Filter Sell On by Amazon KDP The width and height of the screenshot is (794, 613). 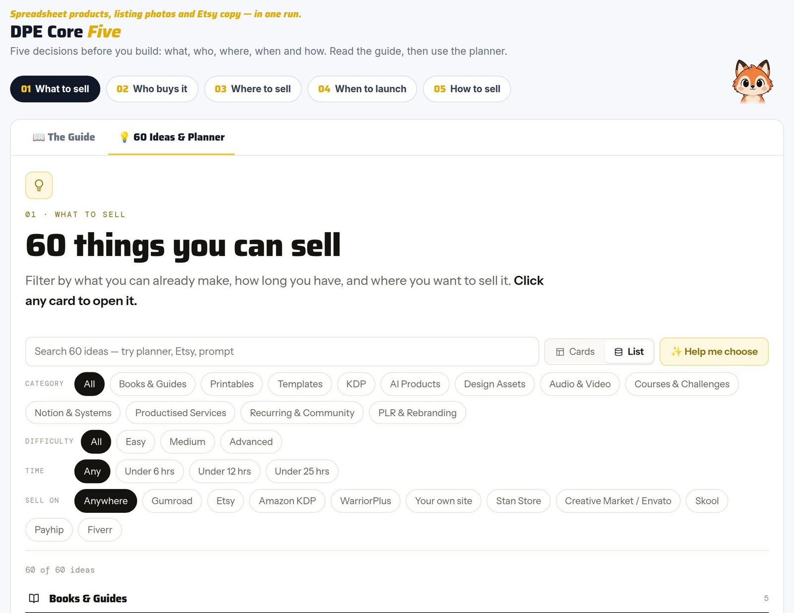coord(287,501)
